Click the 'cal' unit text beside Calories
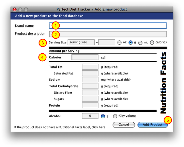 coord(103,58)
